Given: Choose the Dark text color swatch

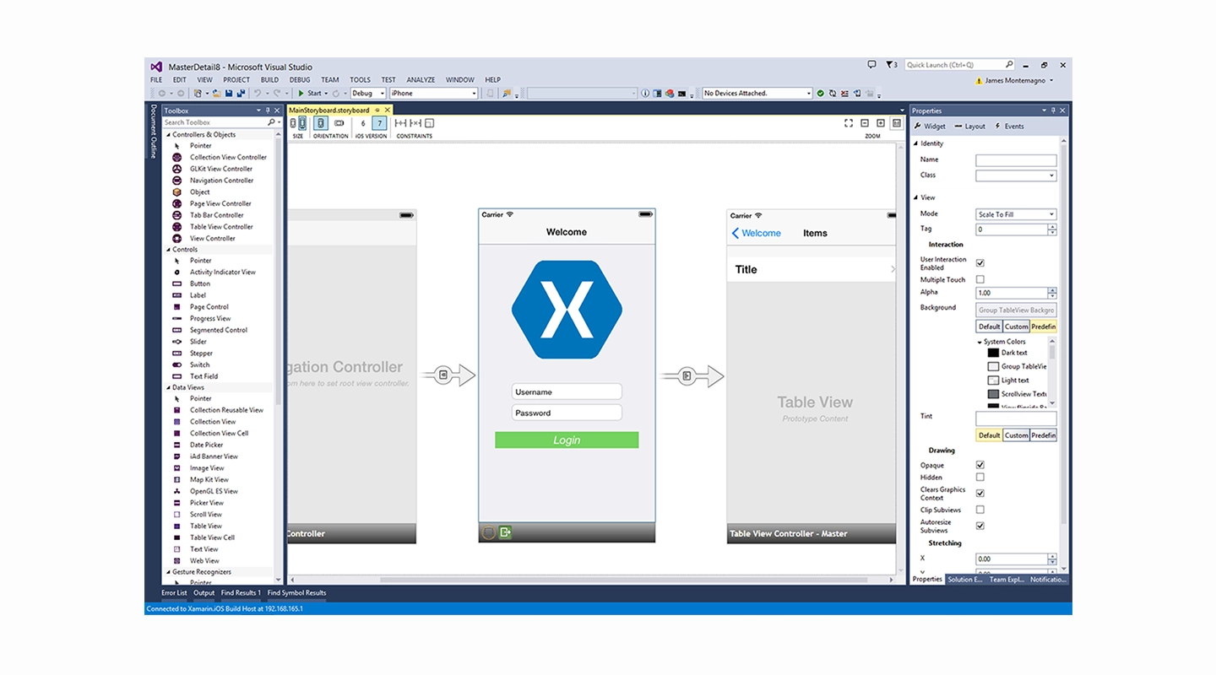Looking at the screenshot, I should coord(993,353).
